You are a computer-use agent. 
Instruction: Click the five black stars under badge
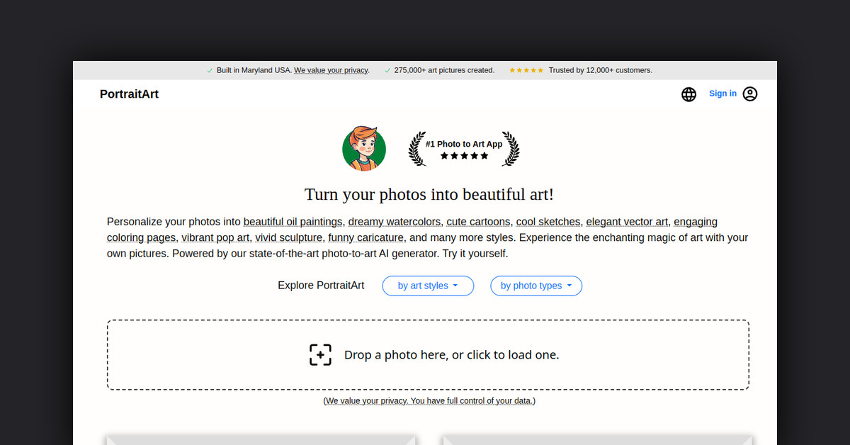[x=464, y=156]
